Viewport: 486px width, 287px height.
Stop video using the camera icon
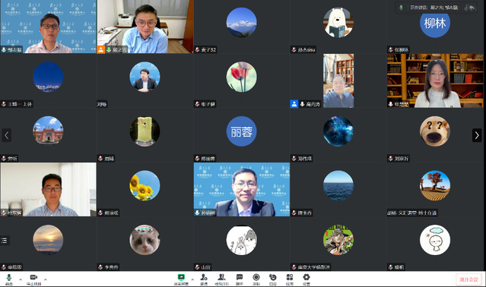coord(33,279)
